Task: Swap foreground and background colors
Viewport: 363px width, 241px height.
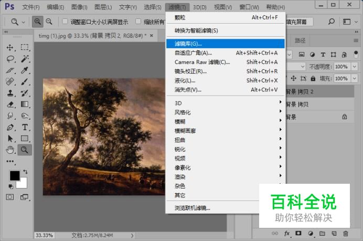Action: click(x=25, y=172)
